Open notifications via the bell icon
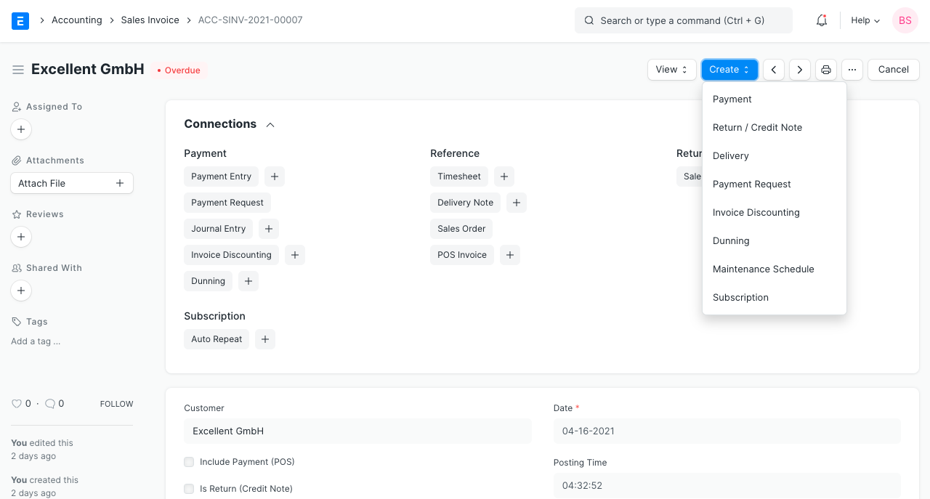 pos(821,20)
